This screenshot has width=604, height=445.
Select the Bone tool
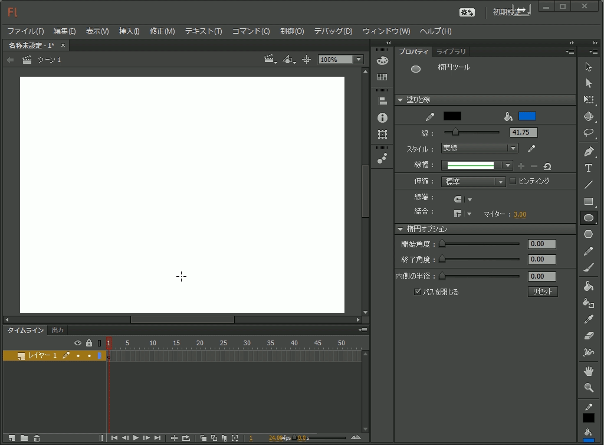coord(588,352)
